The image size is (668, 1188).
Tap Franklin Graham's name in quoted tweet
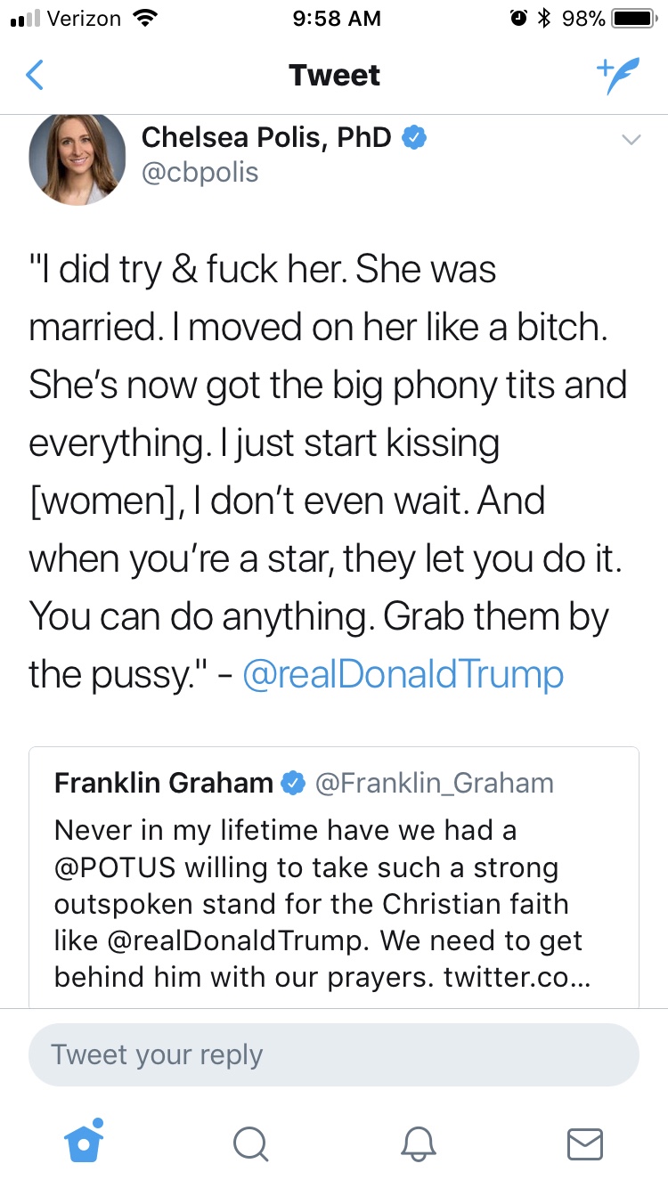point(164,783)
